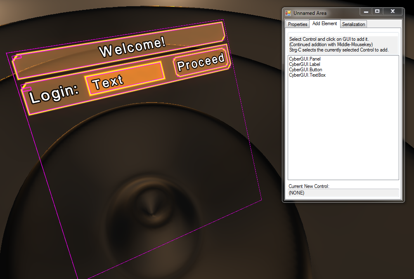414x279 pixels.
Task: Minimize the Unnamed Area window
Action: (x=366, y=12)
